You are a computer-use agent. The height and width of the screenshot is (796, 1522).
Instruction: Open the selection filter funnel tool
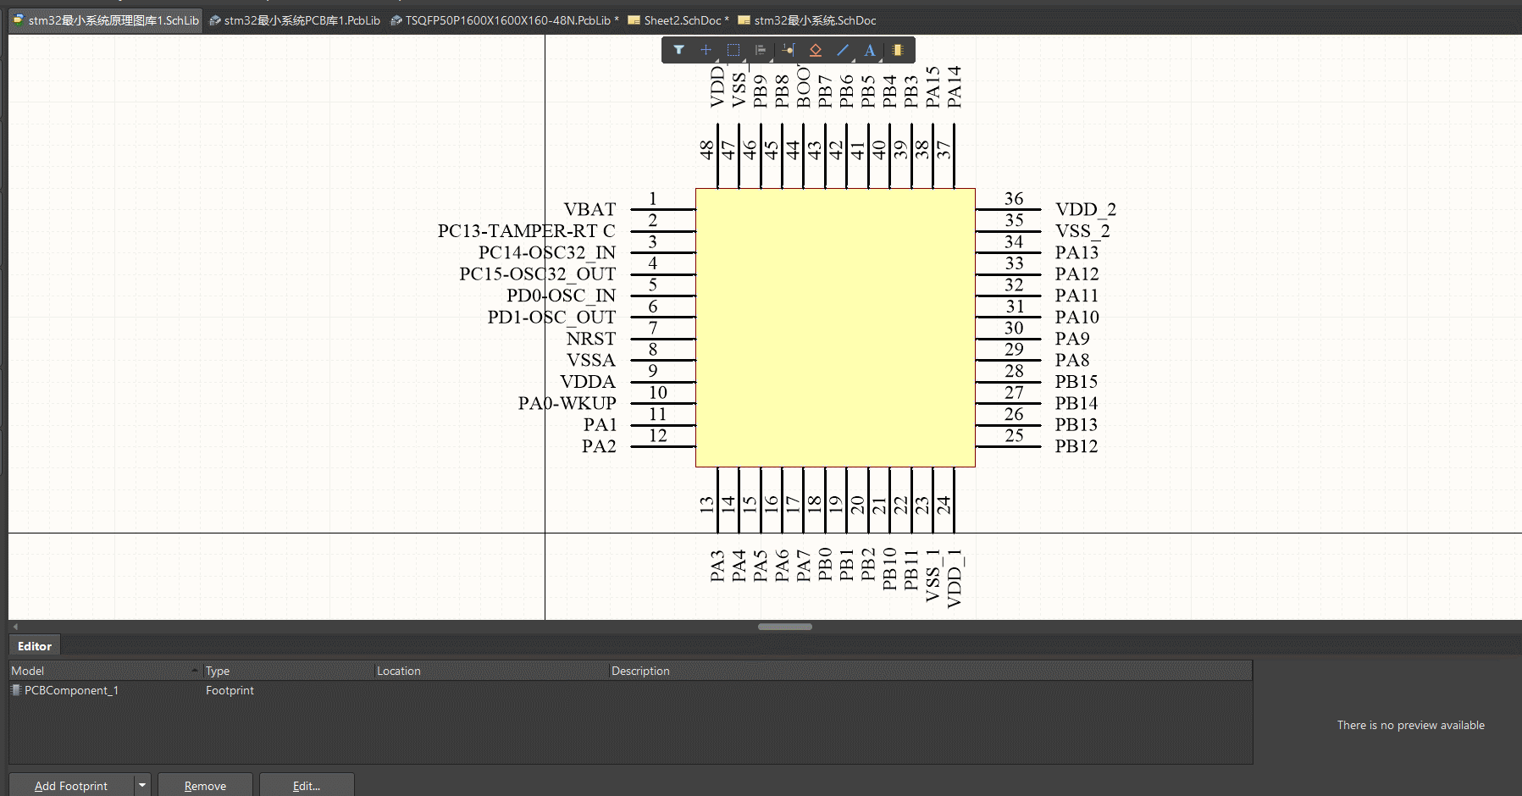(x=678, y=50)
